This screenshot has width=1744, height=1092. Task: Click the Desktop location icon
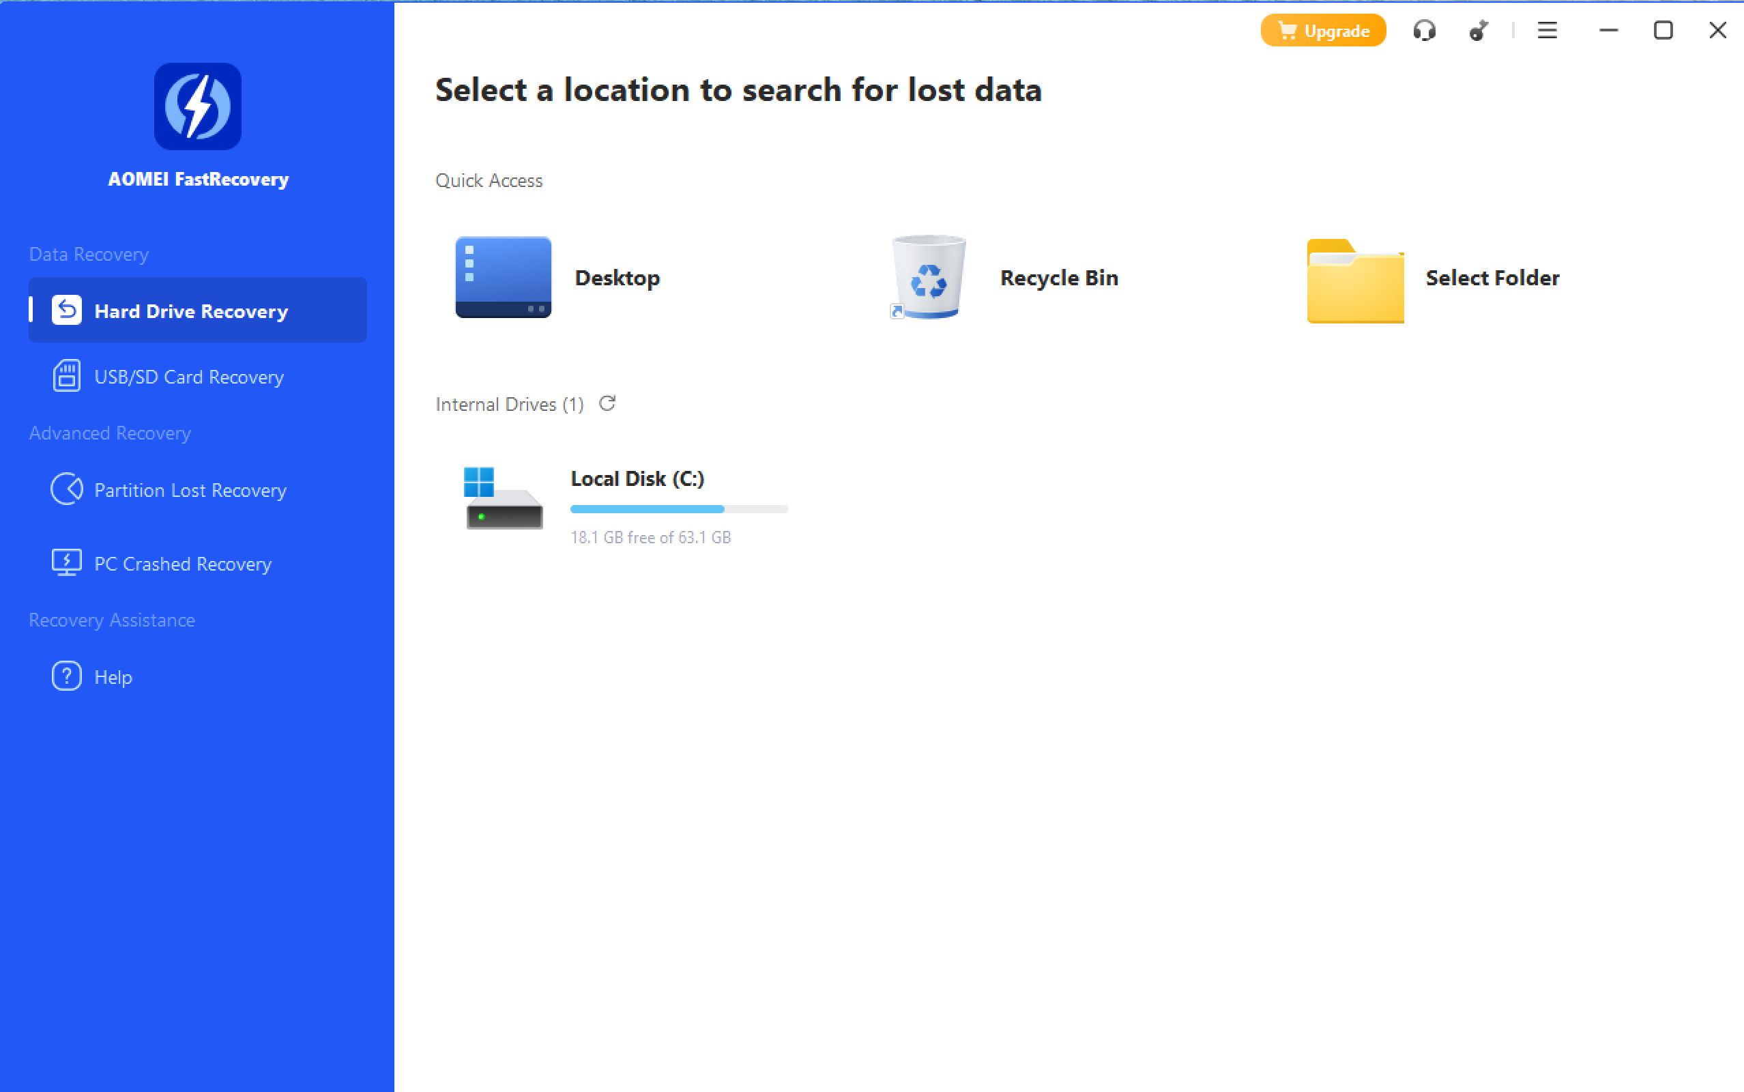point(503,277)
